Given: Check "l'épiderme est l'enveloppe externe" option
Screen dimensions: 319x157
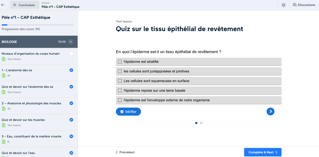Looking at the screenshot, I should coord(120,100).
